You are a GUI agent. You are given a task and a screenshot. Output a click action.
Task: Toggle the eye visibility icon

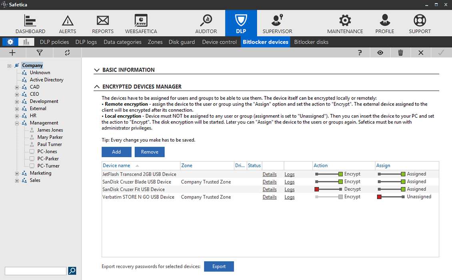380,52
